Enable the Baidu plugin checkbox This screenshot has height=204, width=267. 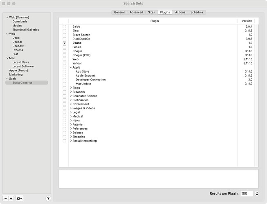tap(64, 27)
